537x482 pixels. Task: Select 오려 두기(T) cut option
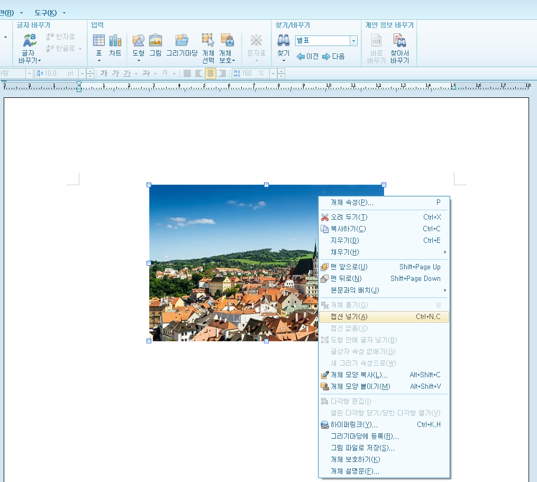(384, 217)
